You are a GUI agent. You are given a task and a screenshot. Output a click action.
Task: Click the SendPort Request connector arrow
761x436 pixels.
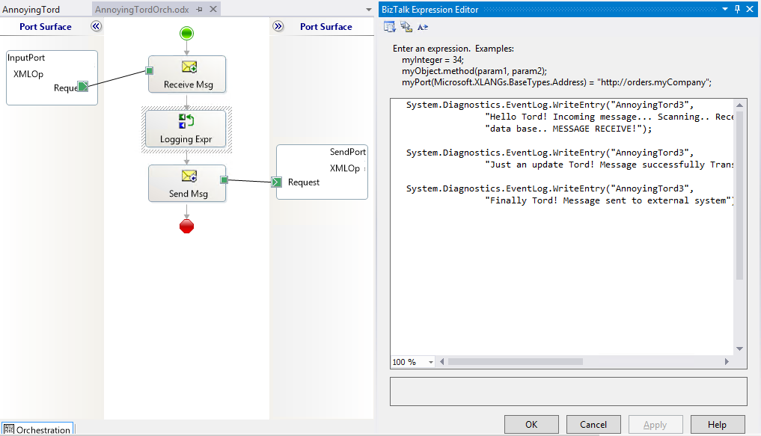pos(276,182)
